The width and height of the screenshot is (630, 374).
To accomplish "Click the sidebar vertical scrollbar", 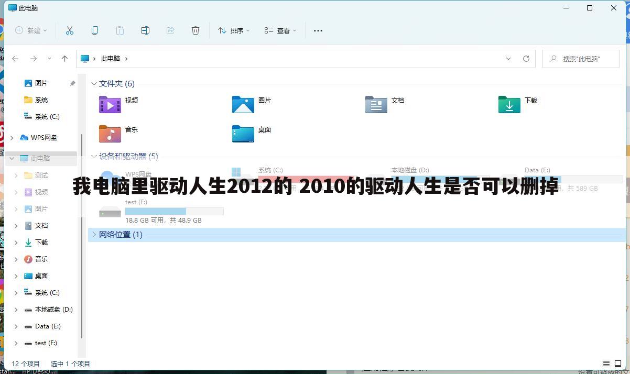I will (x=81, y=236).
